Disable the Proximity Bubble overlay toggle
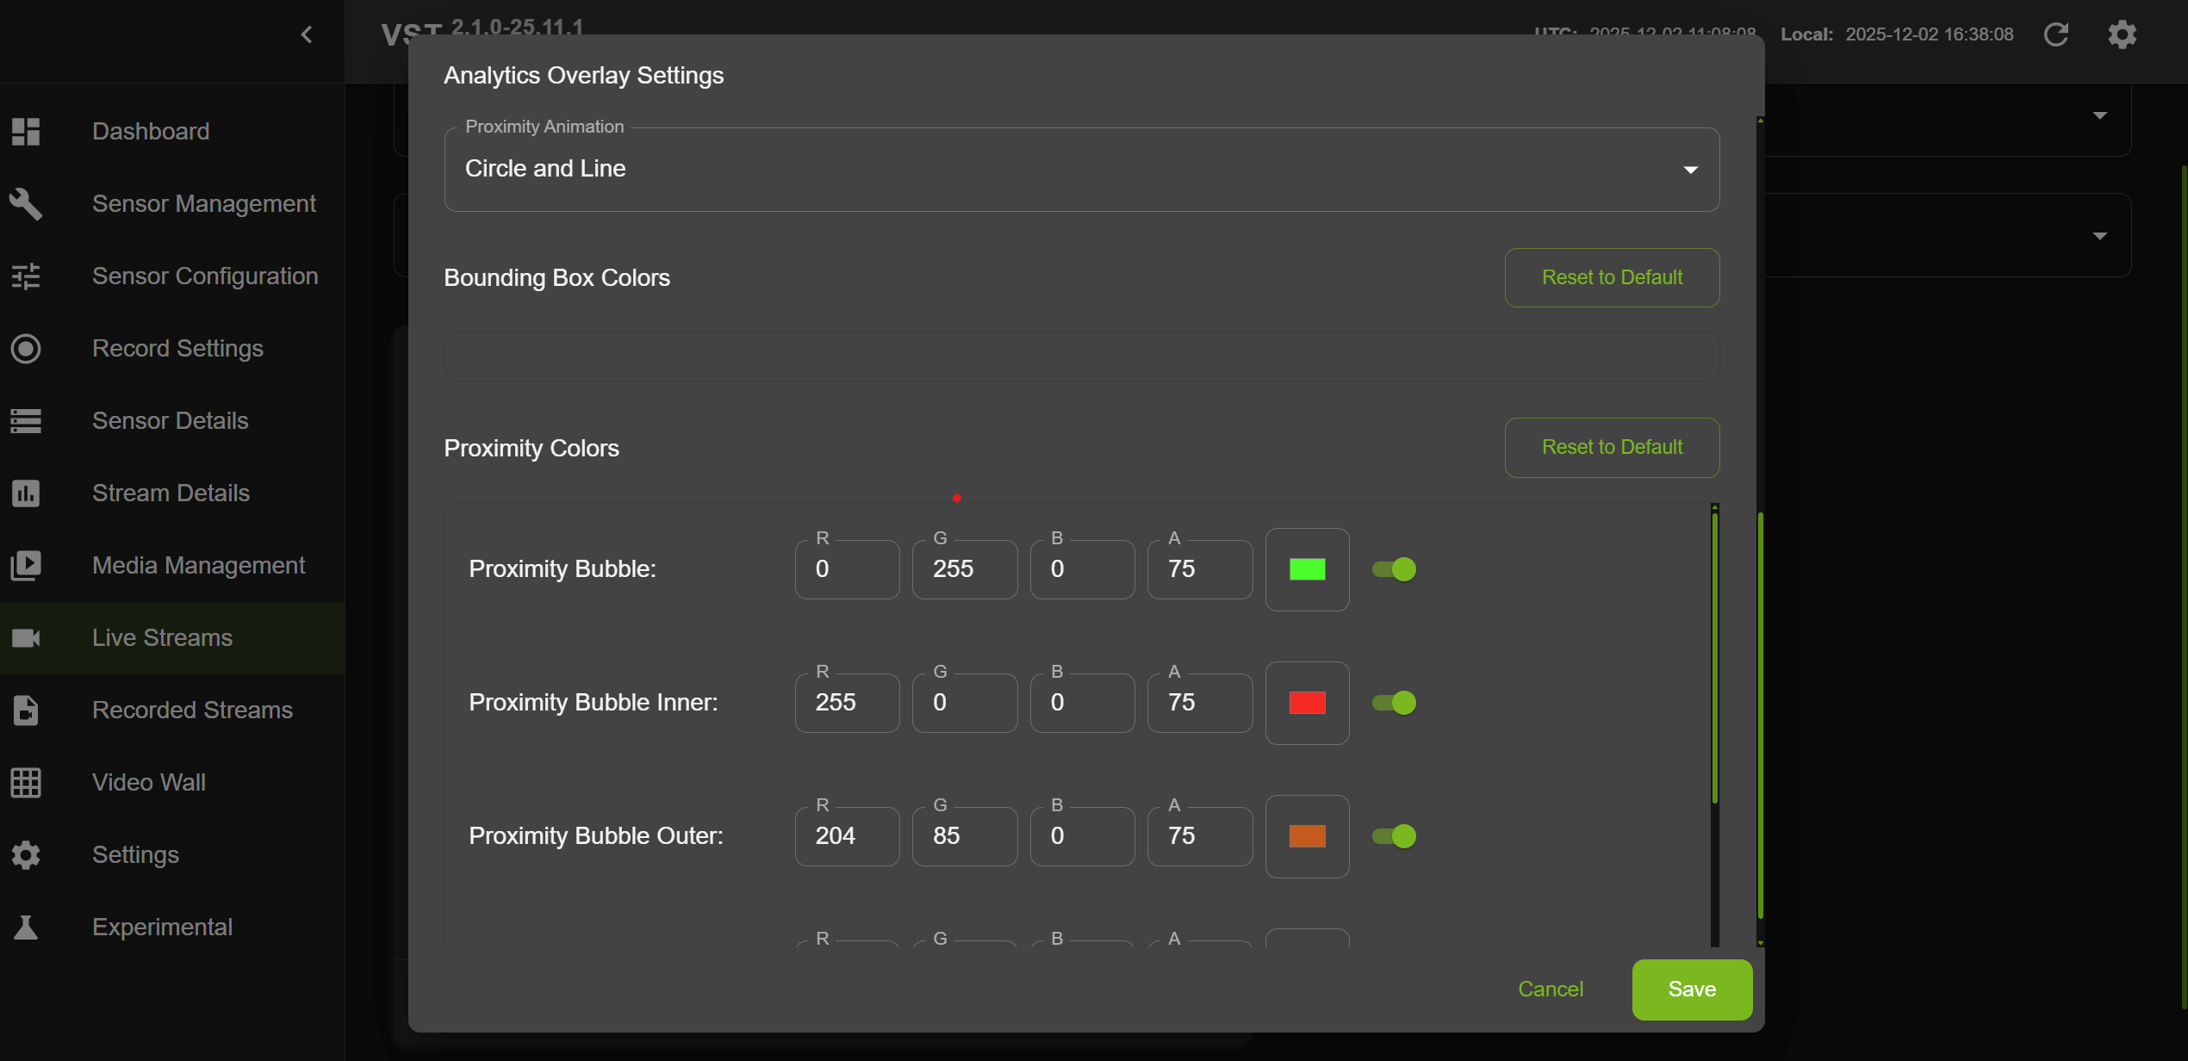The image size is (2188, 1061). (1393, 568)
